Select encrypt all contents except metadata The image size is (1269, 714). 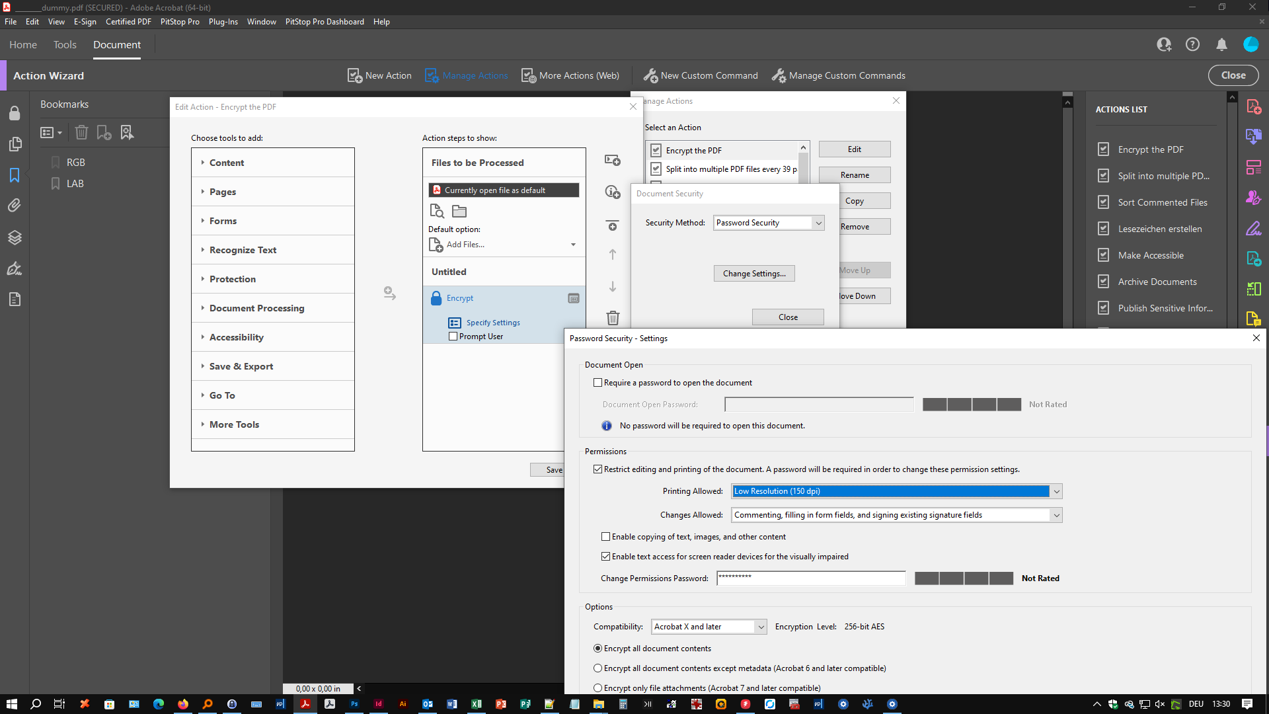(x=598, y=668)
